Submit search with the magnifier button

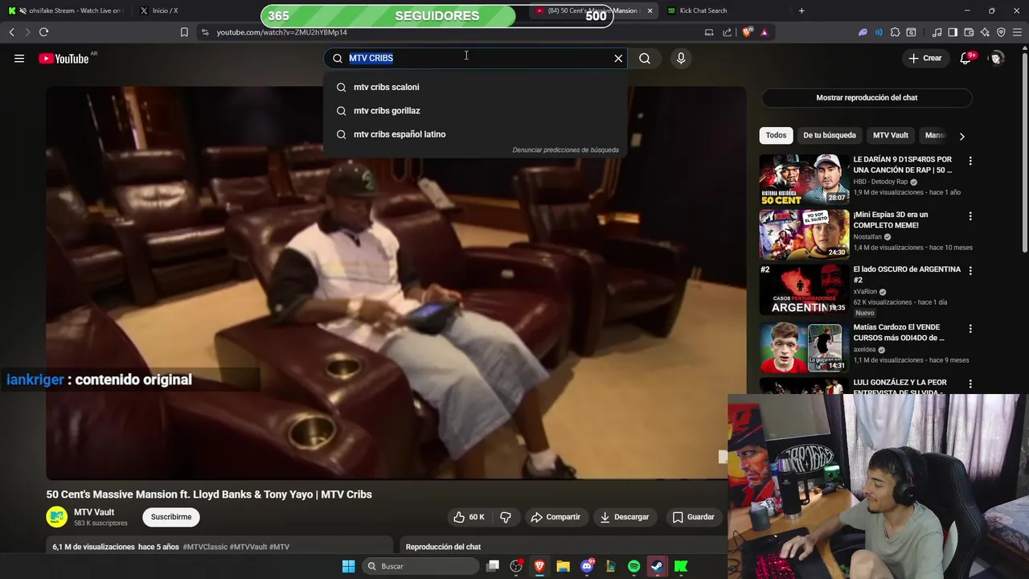tap(645, 58)
